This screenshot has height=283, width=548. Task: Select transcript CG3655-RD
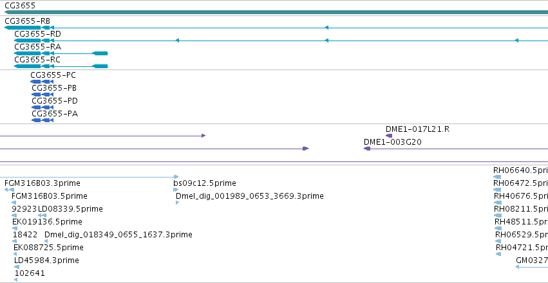[281, 41]
